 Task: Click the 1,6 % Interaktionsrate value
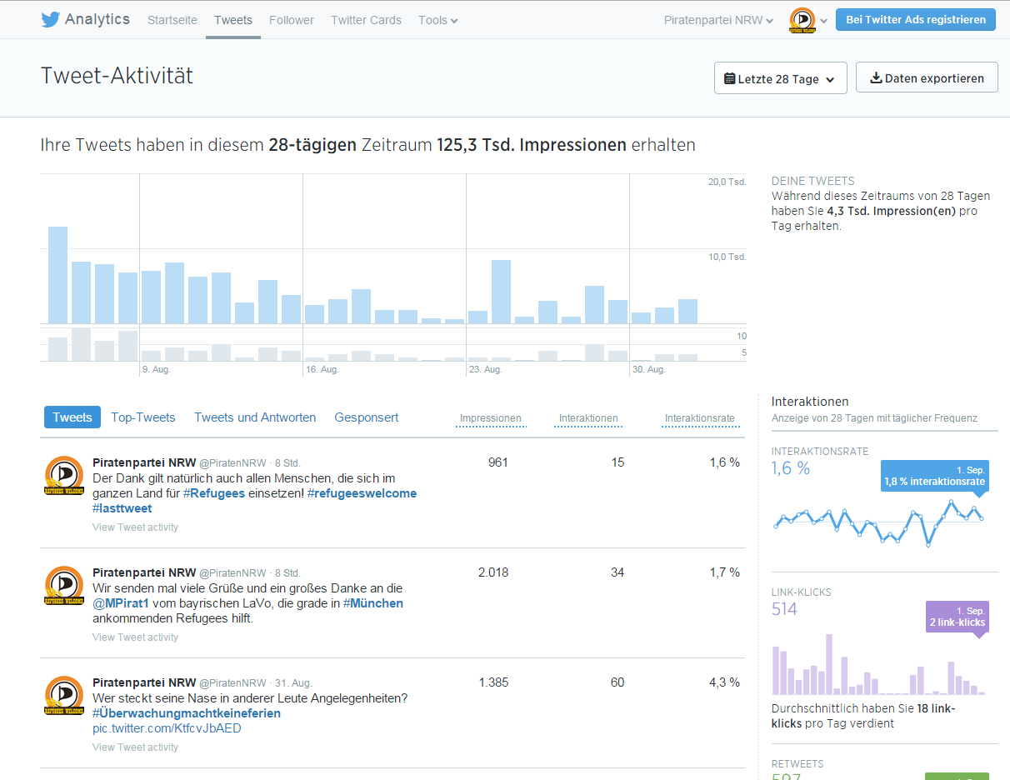(x=791, y=468)
